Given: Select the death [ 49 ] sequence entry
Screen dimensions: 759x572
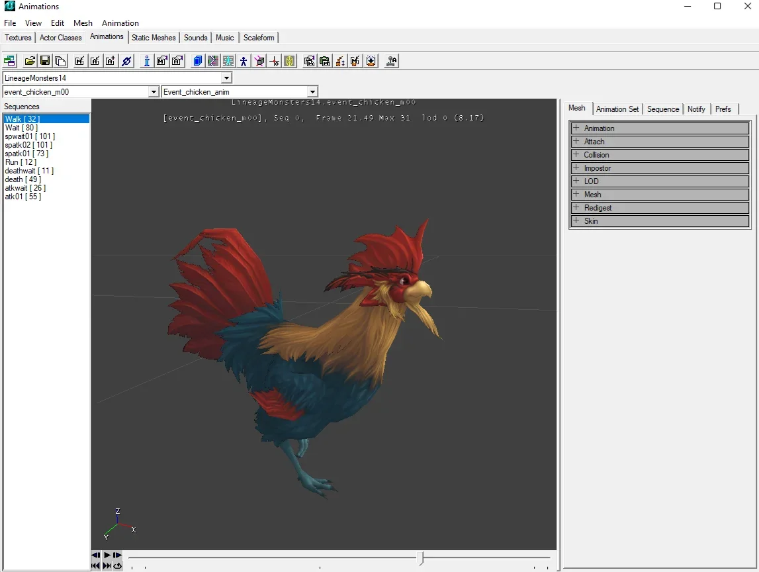Looking at the screenshot, I should [x=22, y=179].
